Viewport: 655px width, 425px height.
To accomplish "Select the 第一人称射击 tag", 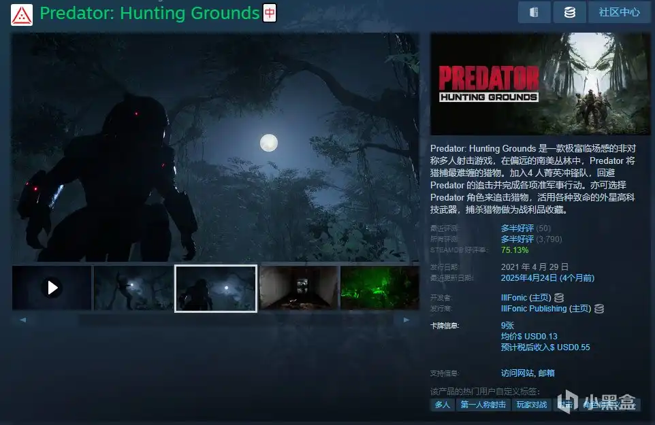I will 483,405.
